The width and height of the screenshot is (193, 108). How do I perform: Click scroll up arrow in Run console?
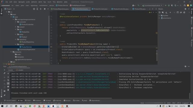[8, 73]
